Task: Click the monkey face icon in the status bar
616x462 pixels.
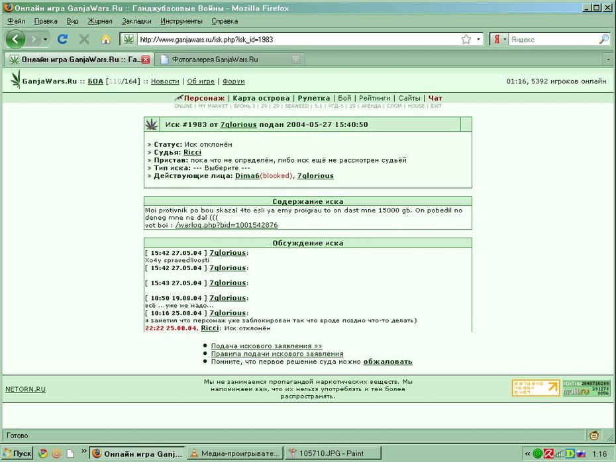Action: [594, 436]
